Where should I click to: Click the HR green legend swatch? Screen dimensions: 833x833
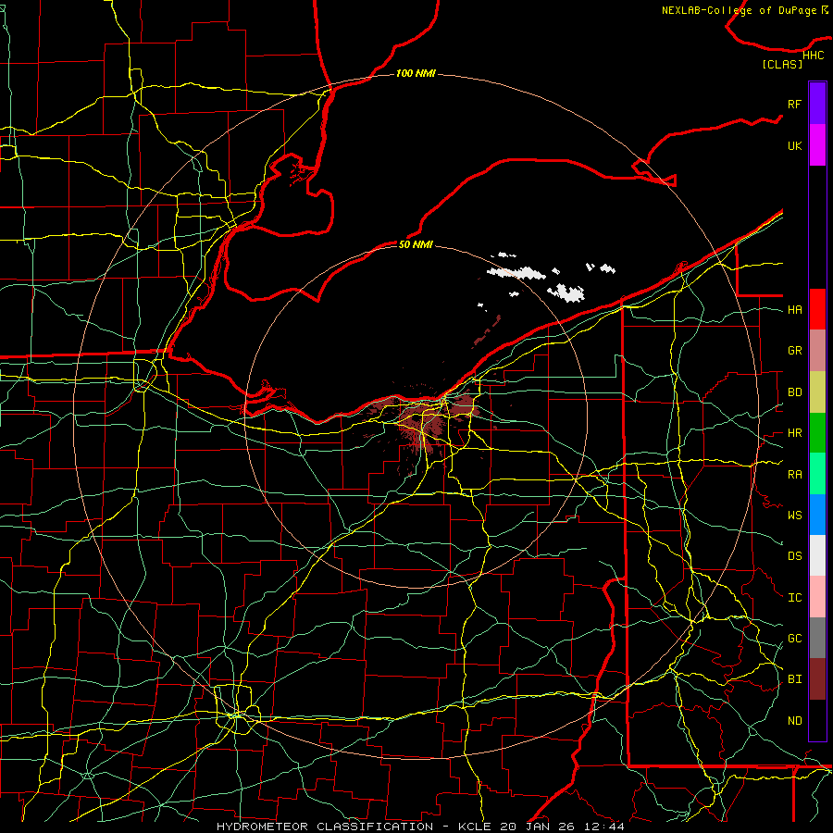pyautogui.click(x=817, y=432)
